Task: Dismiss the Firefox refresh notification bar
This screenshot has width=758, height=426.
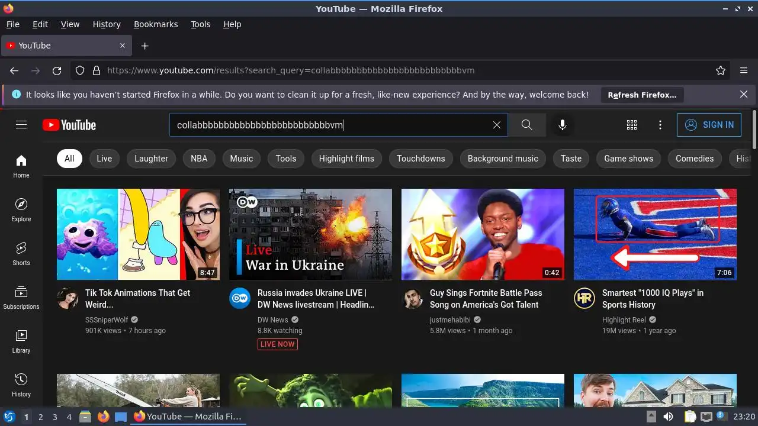Action: click(744, 94)
